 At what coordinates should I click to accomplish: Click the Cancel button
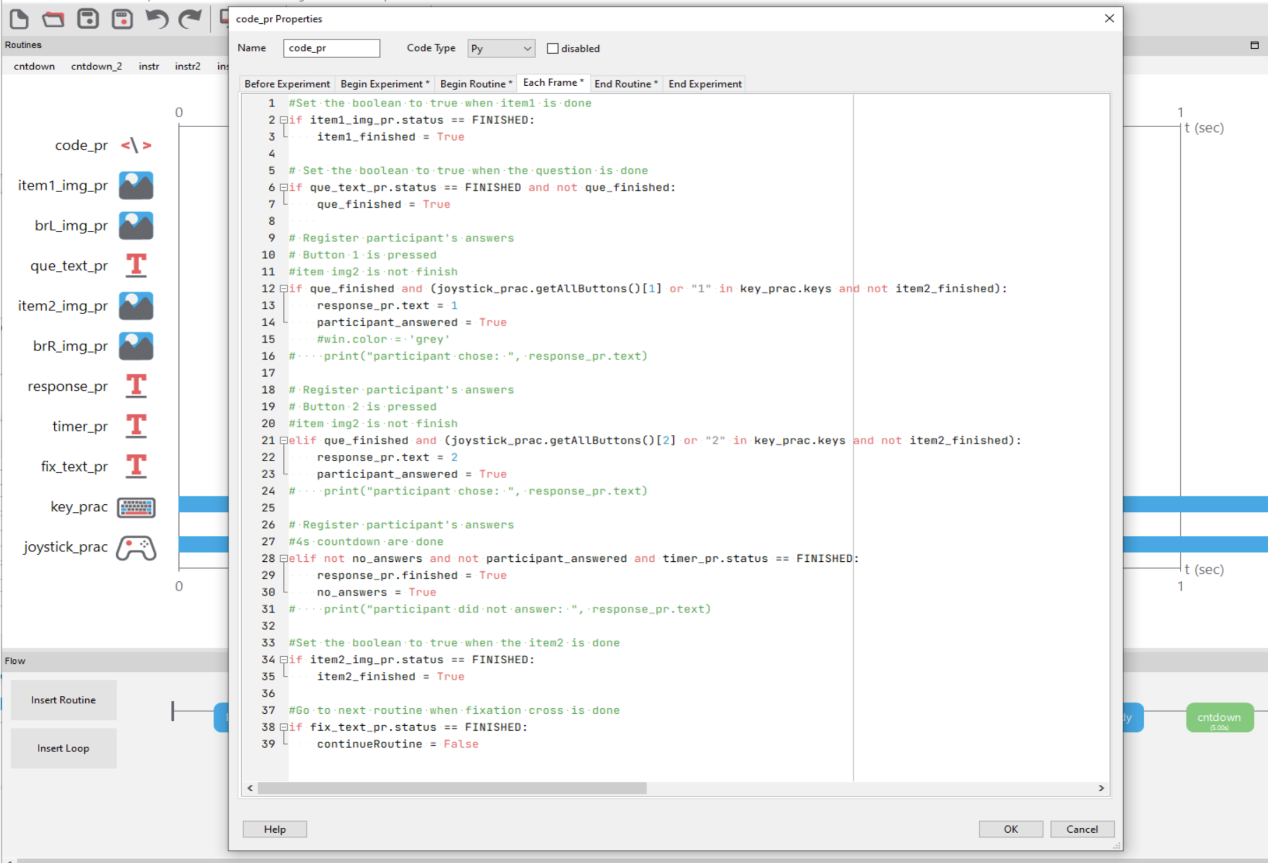click(x=1082, y=829)
